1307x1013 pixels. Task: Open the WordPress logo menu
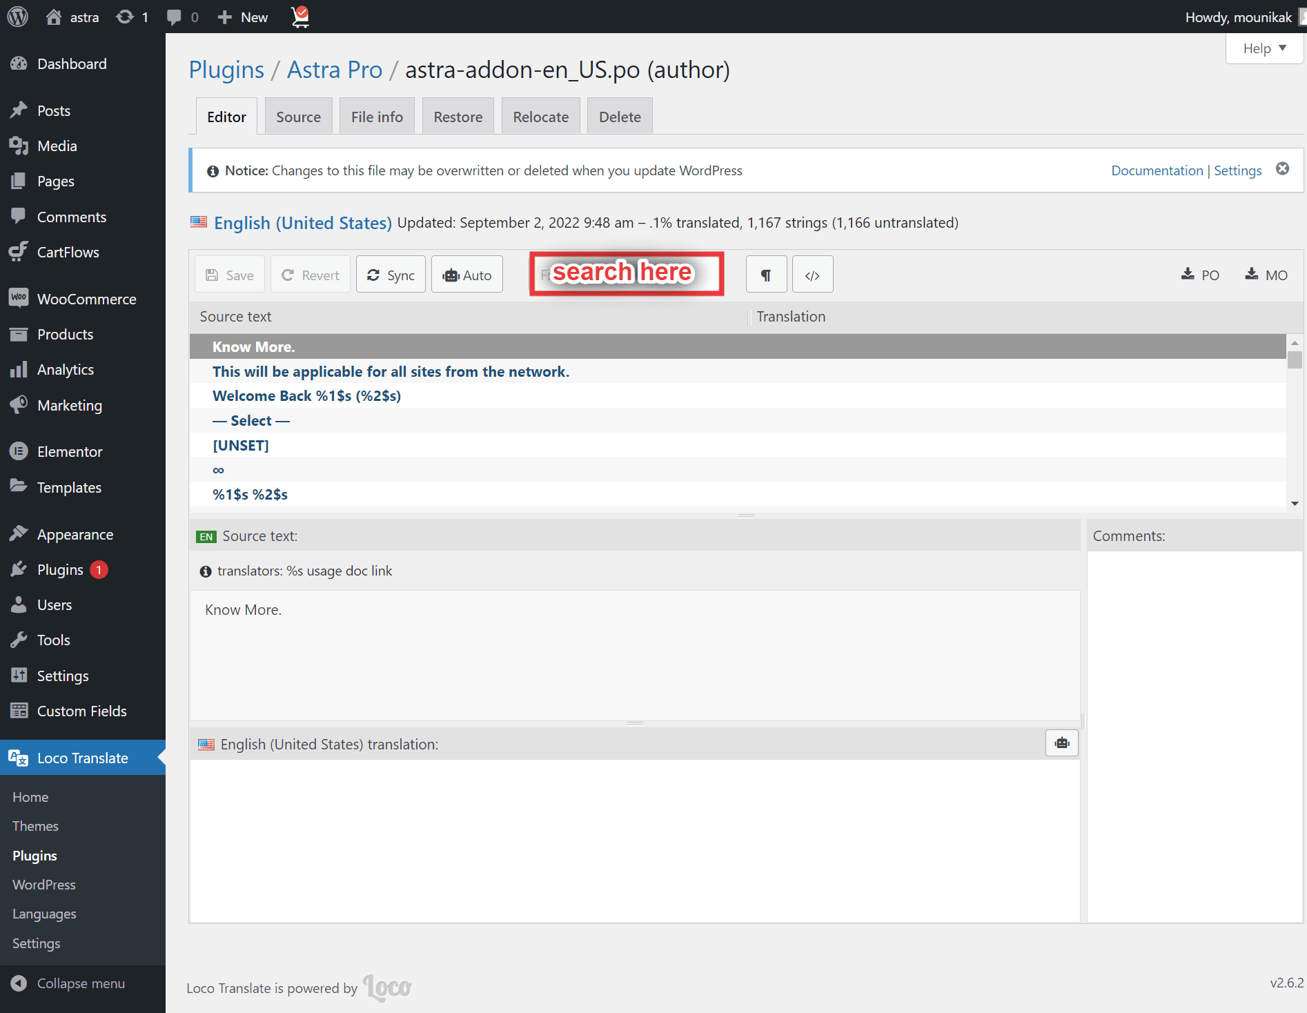pos(17,17)
